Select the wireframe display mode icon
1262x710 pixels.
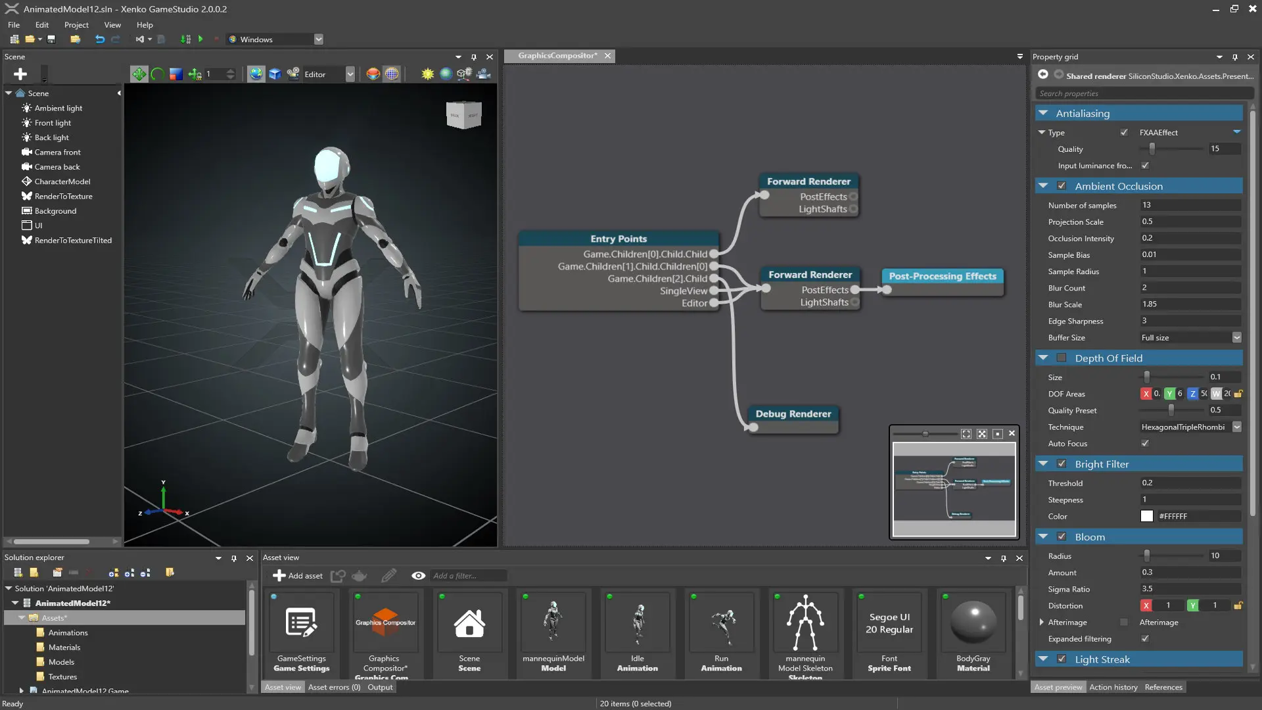[x=392, y=73]
